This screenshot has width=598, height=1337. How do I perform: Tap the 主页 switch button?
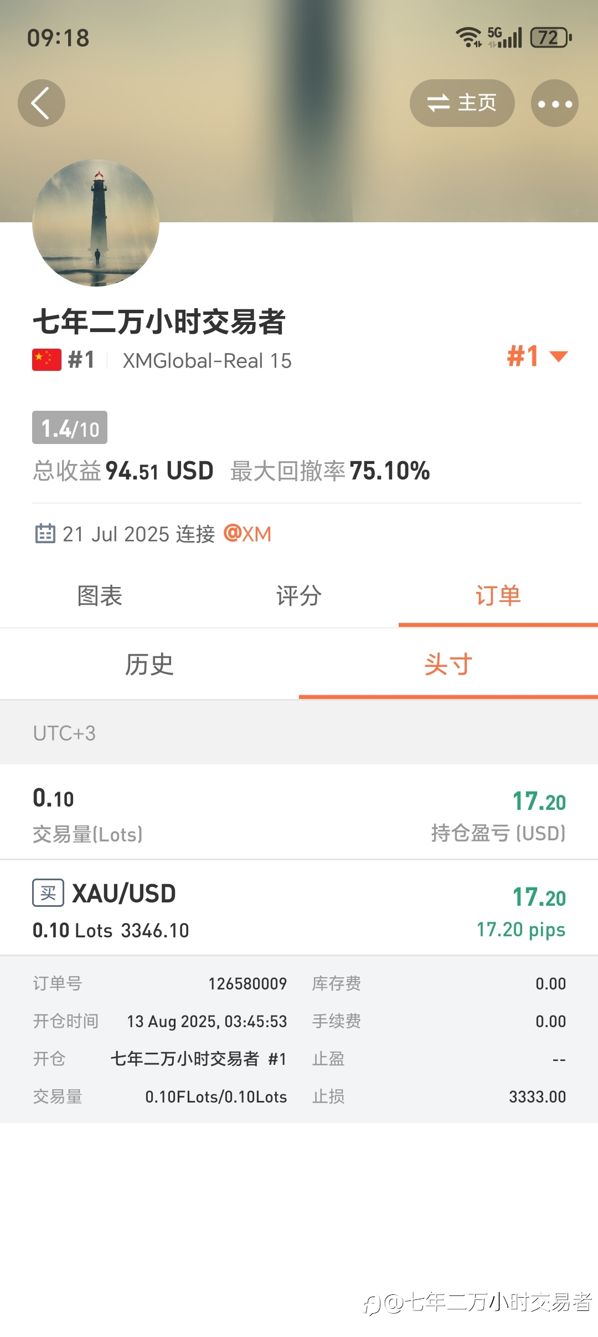(462, 103)
